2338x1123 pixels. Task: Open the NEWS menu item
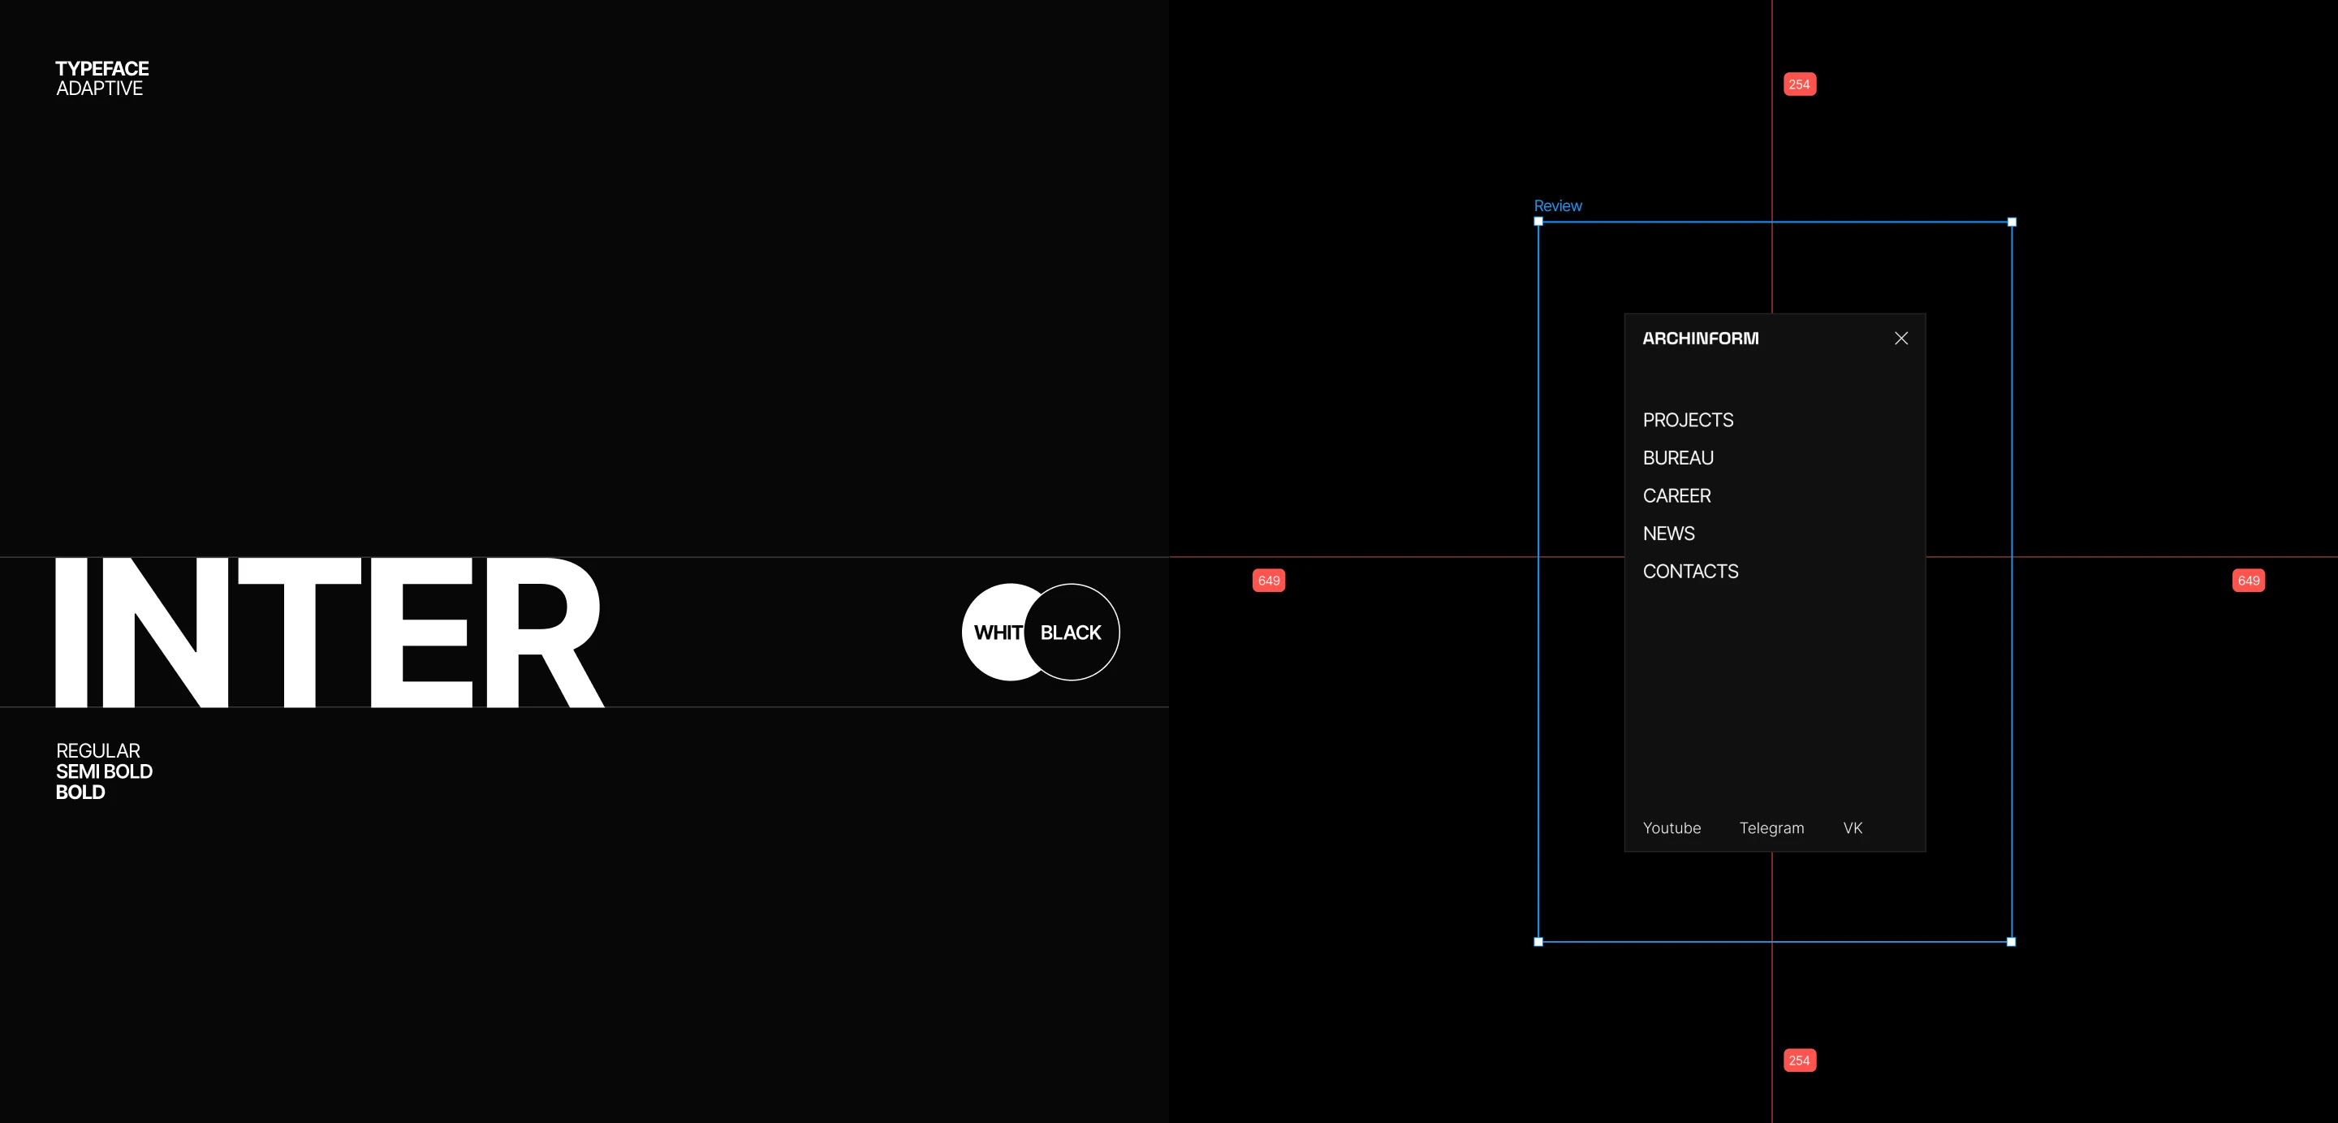coord(1668,533)
